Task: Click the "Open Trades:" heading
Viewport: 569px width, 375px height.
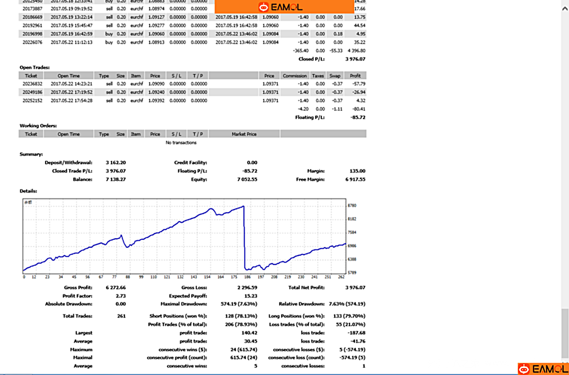Action: point(34,67)
